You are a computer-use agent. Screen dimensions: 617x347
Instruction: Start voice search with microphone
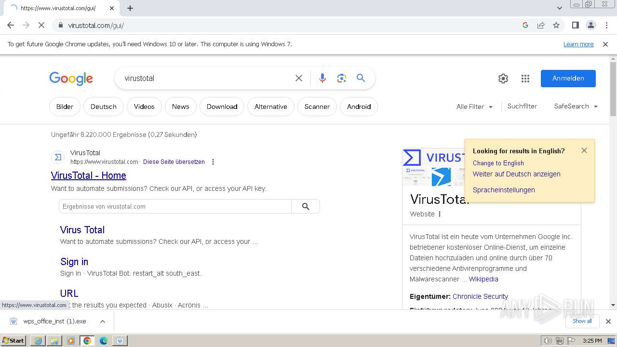click(x=322, y=78)
